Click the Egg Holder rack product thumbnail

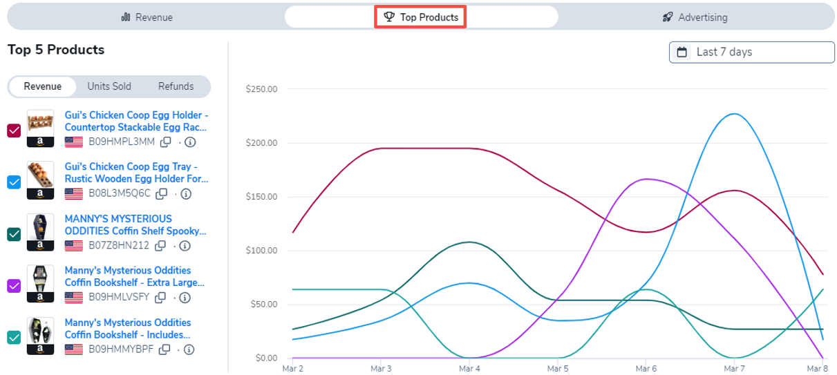(x=40, y=128)
